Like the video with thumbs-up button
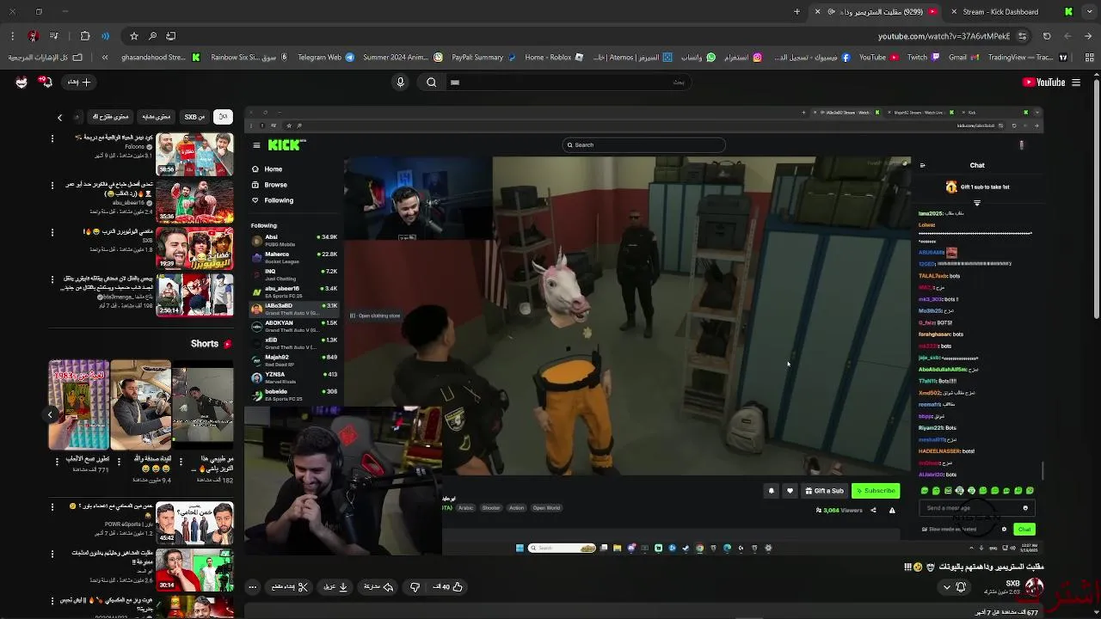This screenshot has height=619, width=1101. tap(447, 587)
